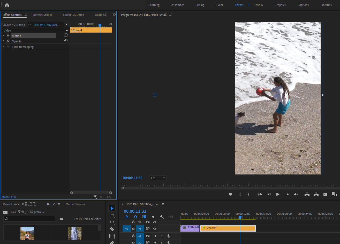The width and height of the screenshot is (340, 244).
Task: Select the 201.mp4 clip in timeline
Action: pos(228,228)
